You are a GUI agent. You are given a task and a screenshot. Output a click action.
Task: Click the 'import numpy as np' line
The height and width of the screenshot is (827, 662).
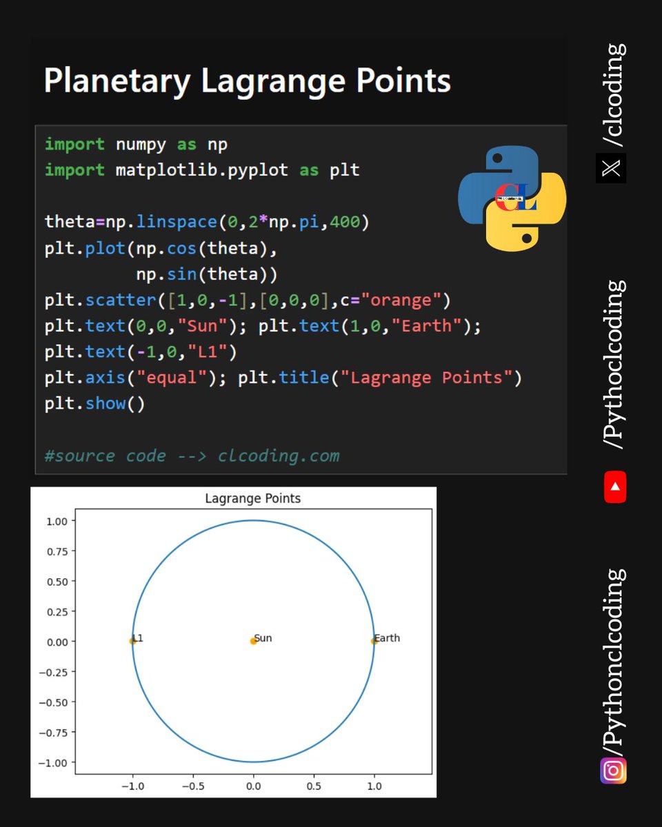click(136, 144)
